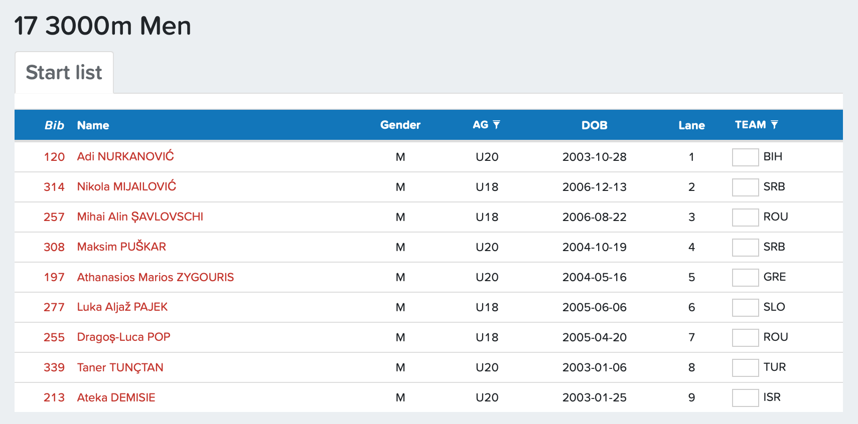The height and width of the screenshot is (424, 858).
Task: Click the SLO team flag image
Action: (x=745, y=307)
